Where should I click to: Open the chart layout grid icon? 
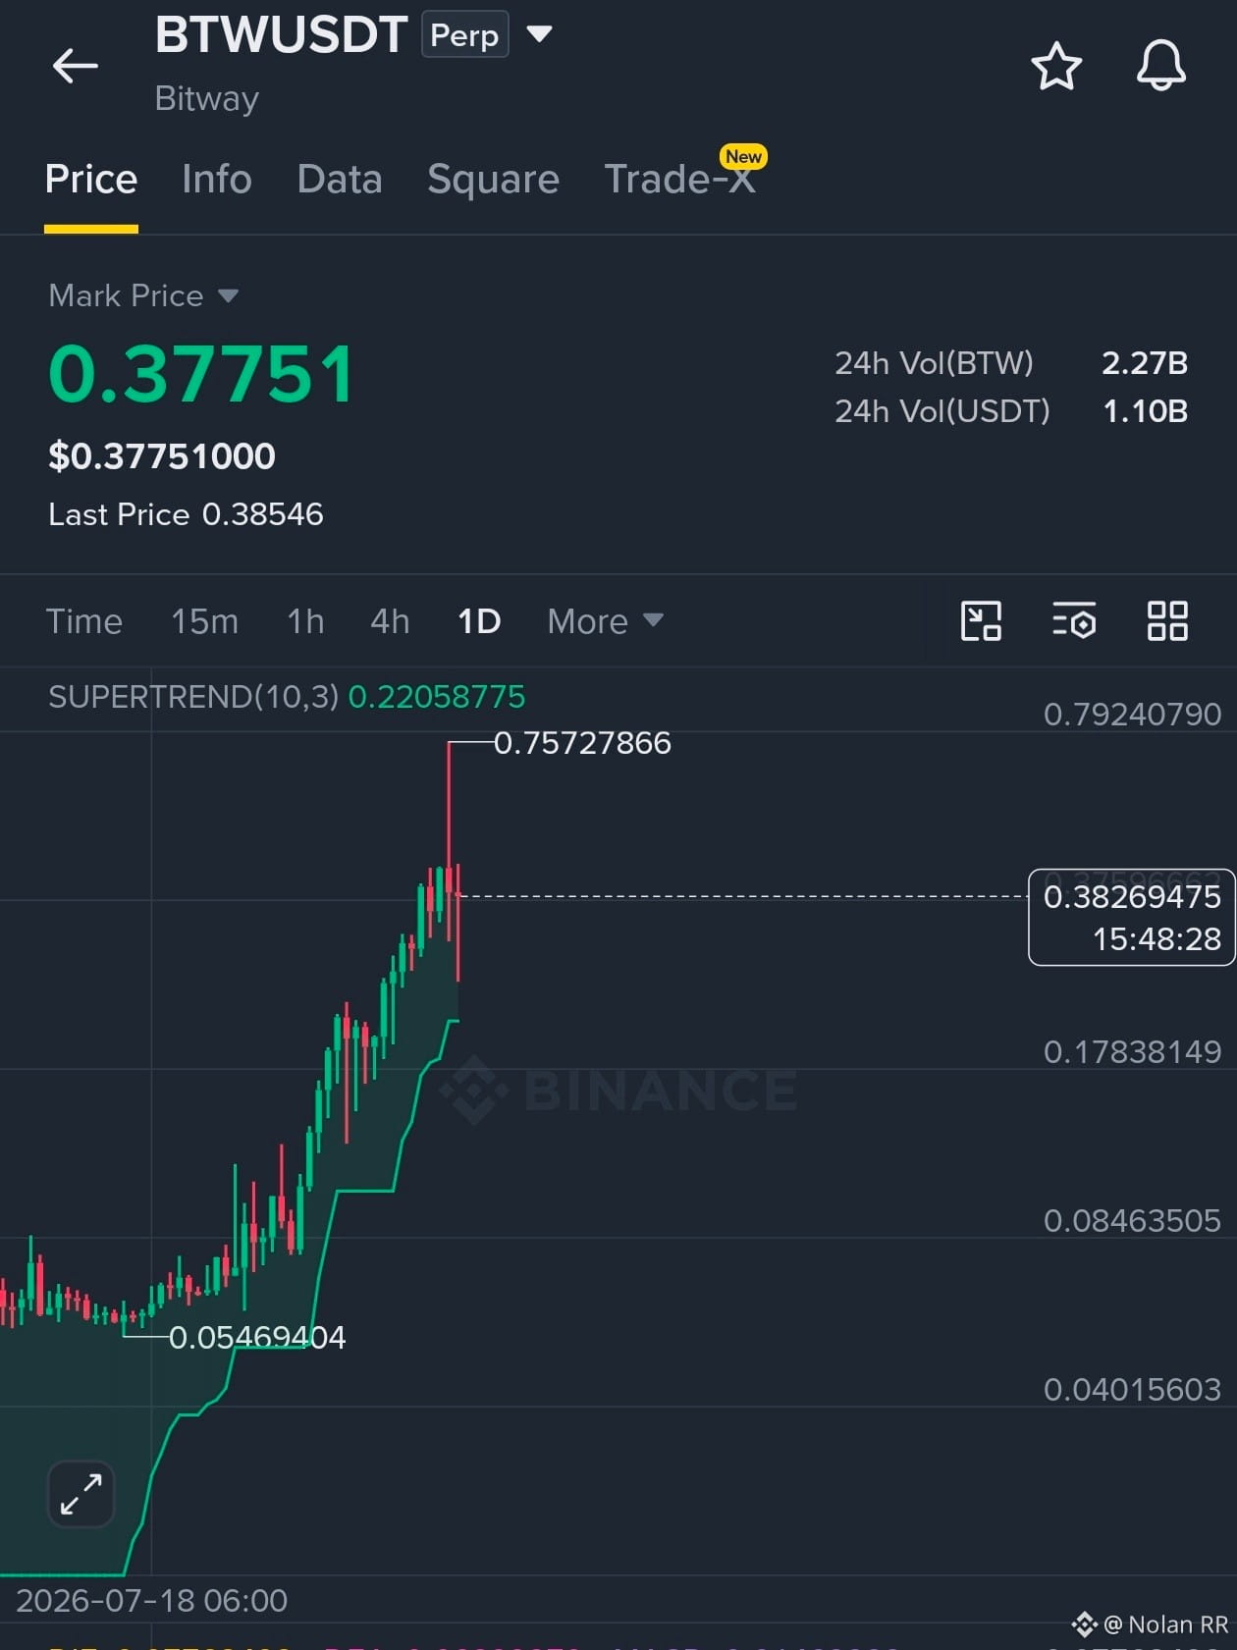tap(1167, 621)
